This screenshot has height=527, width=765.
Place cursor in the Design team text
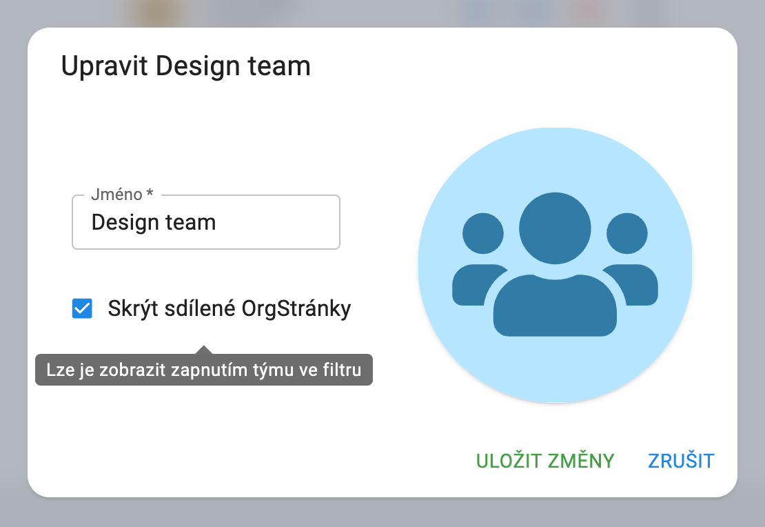(x=154, y=222)
